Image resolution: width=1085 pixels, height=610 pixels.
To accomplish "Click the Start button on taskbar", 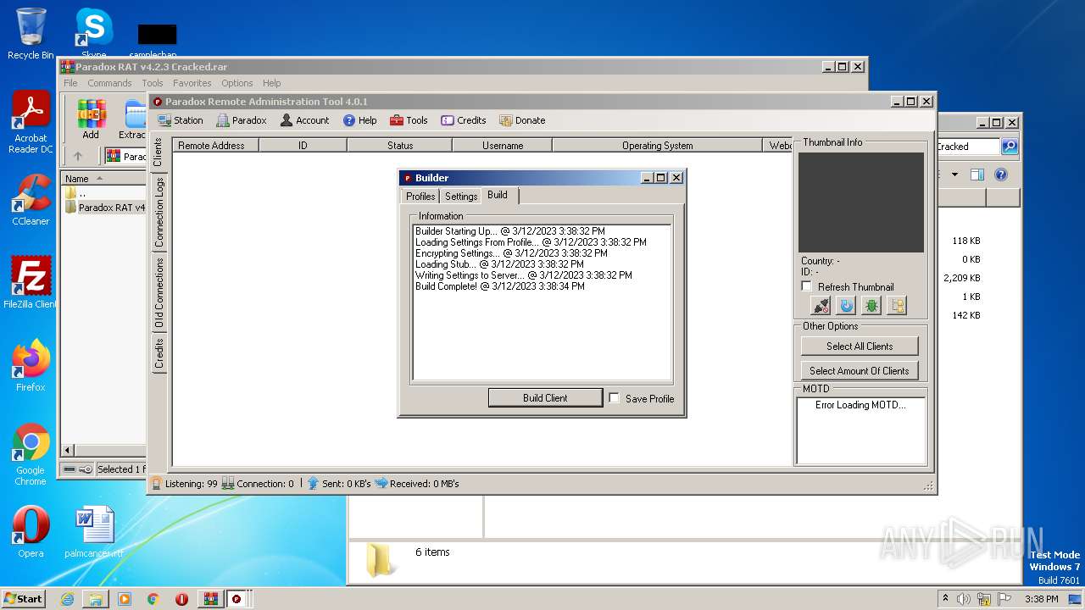I will pyautogui.click(x=23, y=598).
